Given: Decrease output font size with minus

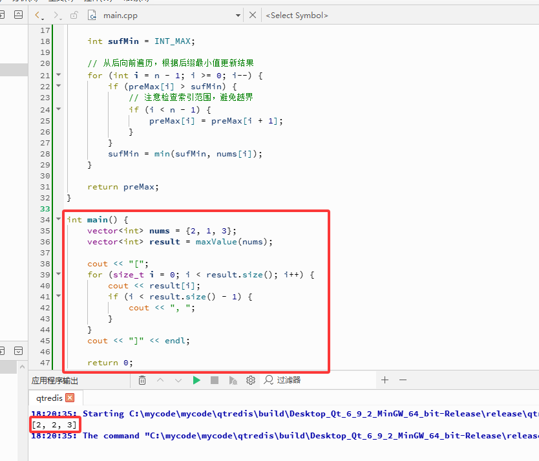Looking at the screenshot, I should (x=403, y=380).
